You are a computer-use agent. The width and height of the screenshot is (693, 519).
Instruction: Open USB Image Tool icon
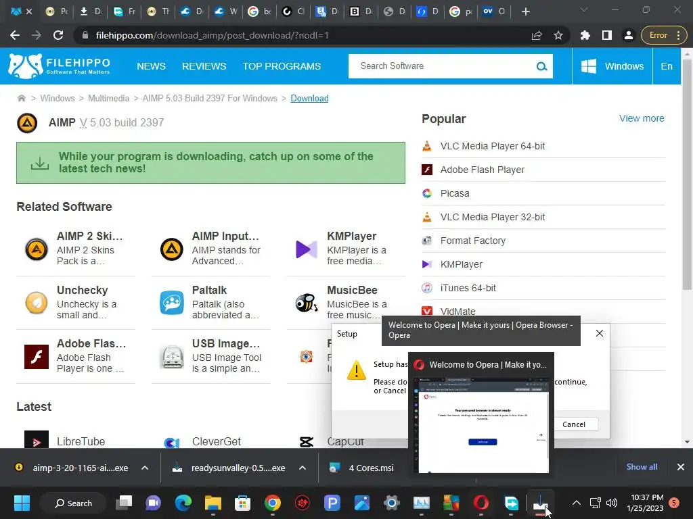173,357
